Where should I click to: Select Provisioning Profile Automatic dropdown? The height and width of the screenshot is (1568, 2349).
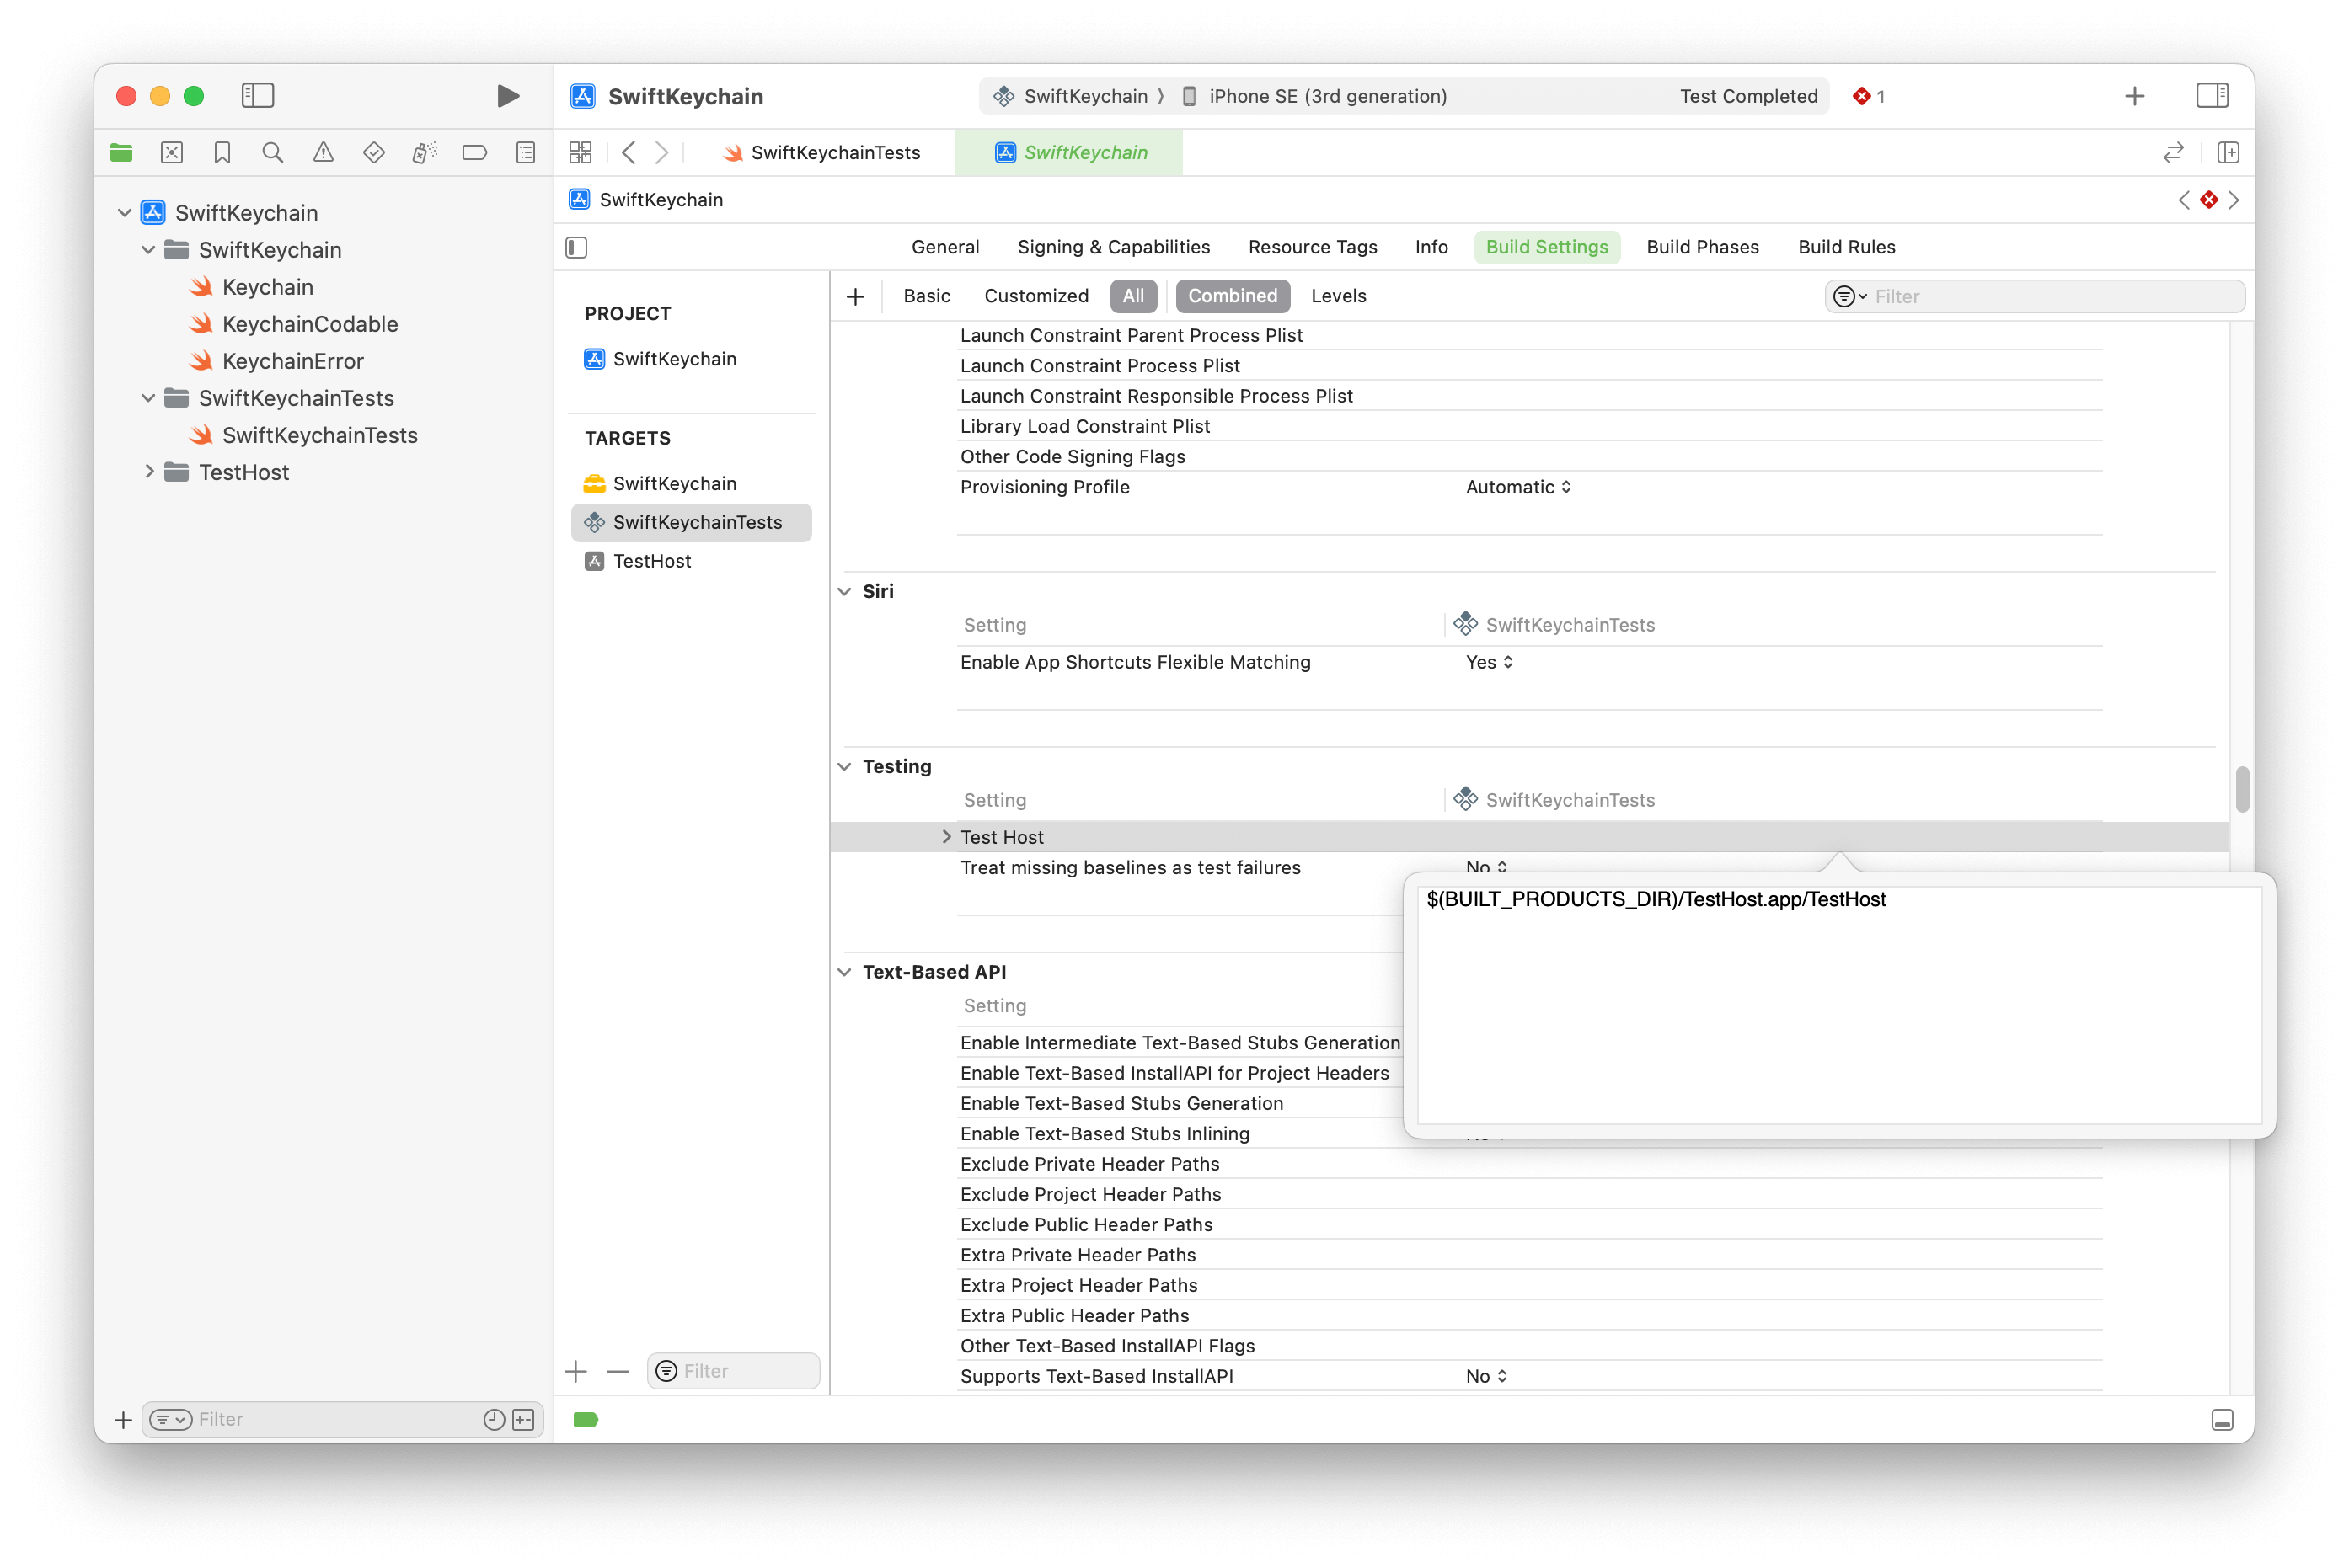pos(1517,485)
